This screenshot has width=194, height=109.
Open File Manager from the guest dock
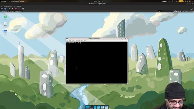point(95,107)
